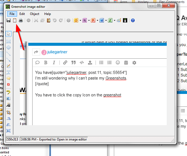The height and width of the screenshot is (156, 187).
Task: Open the File menu
Action: click(x=12, y=14)
